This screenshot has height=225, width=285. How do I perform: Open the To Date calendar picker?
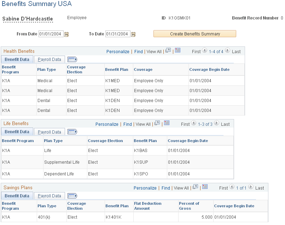point(133,34)
